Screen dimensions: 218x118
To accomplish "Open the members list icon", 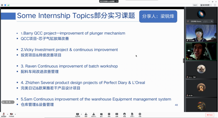I will click(94, 115).
